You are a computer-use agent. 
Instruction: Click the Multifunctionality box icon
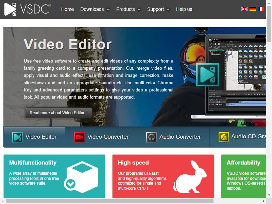tap(81, 177)
